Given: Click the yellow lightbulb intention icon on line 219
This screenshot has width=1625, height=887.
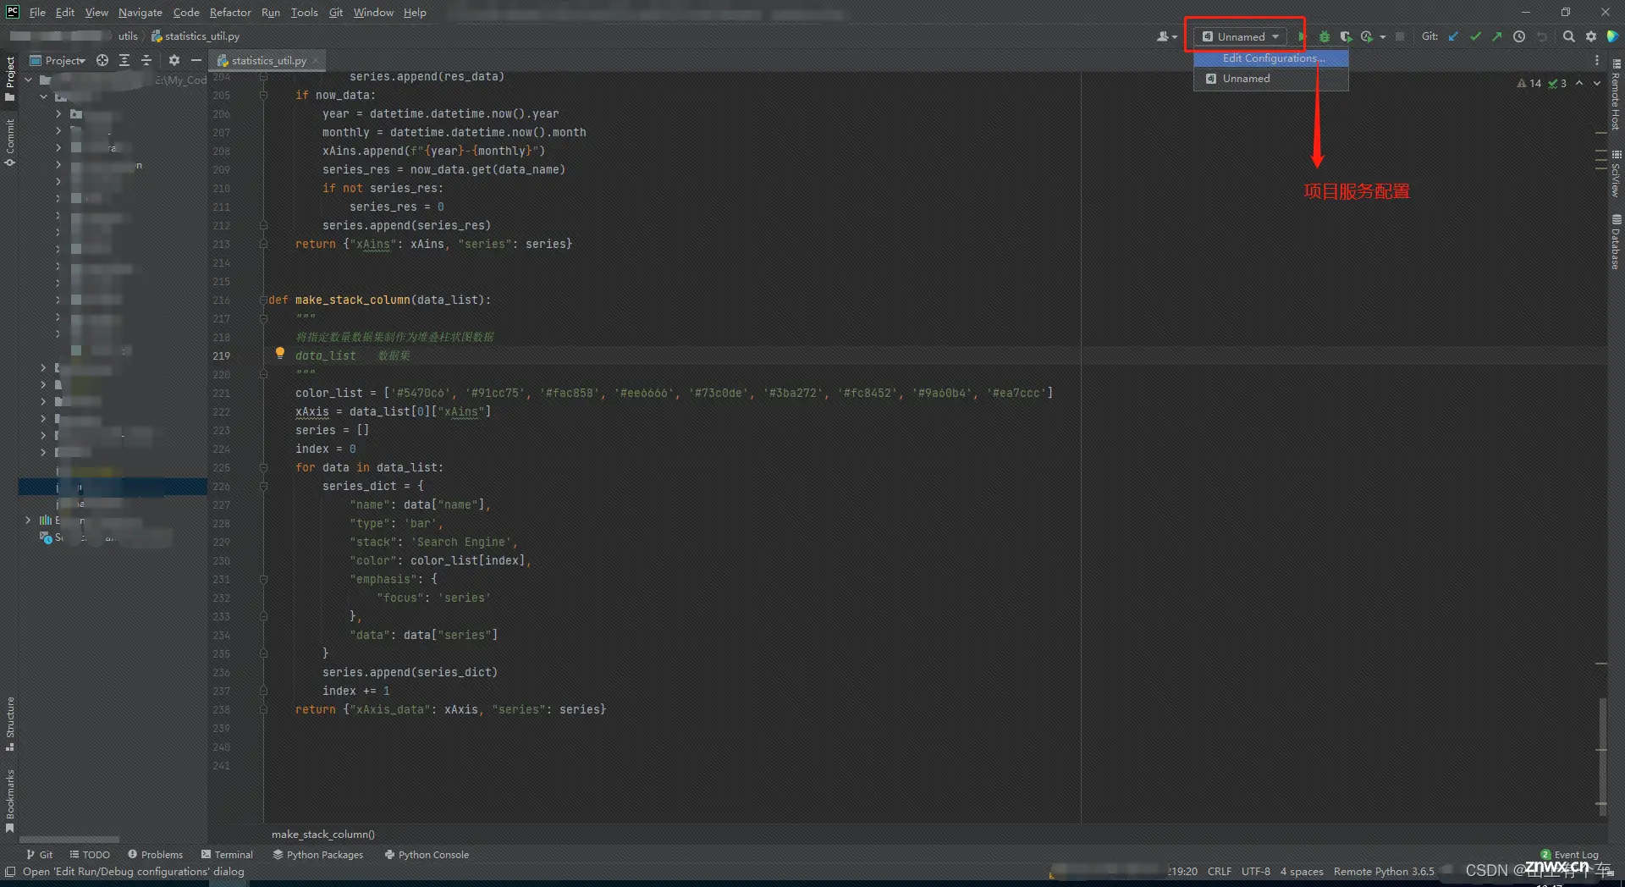Looking at the screenshot, I should pos(280,354).
